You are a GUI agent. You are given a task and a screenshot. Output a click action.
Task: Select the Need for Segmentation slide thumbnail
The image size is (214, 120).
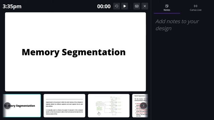click(140, 106)
